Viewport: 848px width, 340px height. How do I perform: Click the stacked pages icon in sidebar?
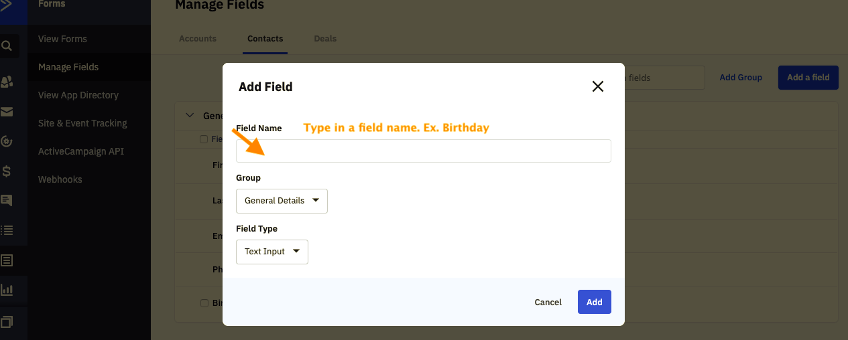tap(7, 321)
